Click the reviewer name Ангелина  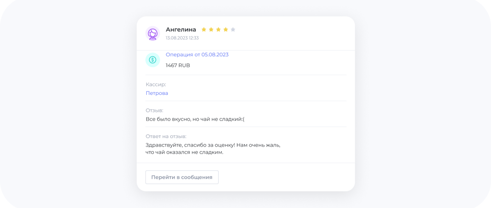[181, 30]
